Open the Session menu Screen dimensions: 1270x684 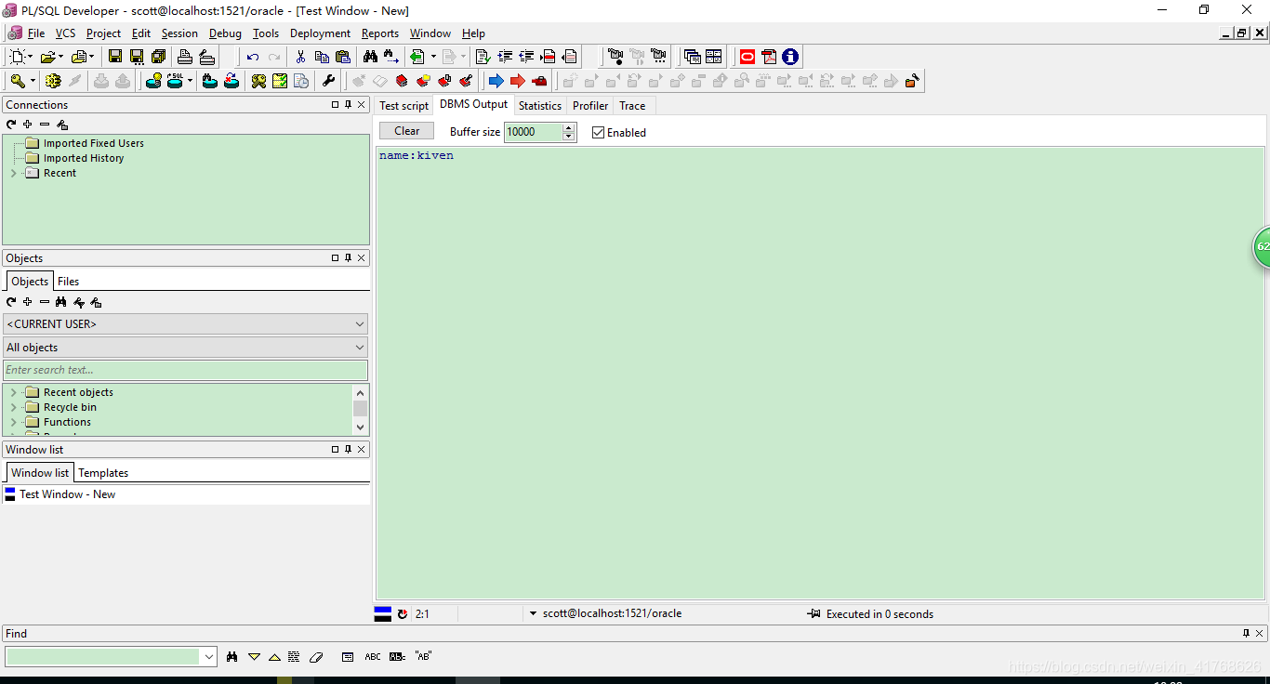(x=179, y=33)
